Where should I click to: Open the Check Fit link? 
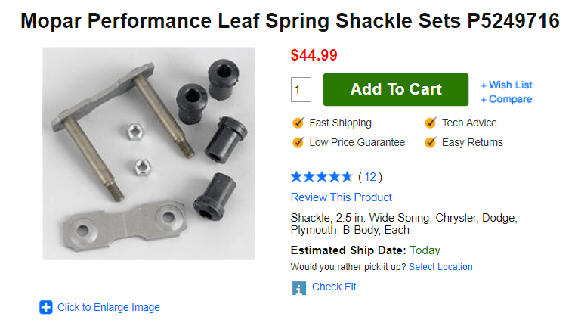pos(333,287)
